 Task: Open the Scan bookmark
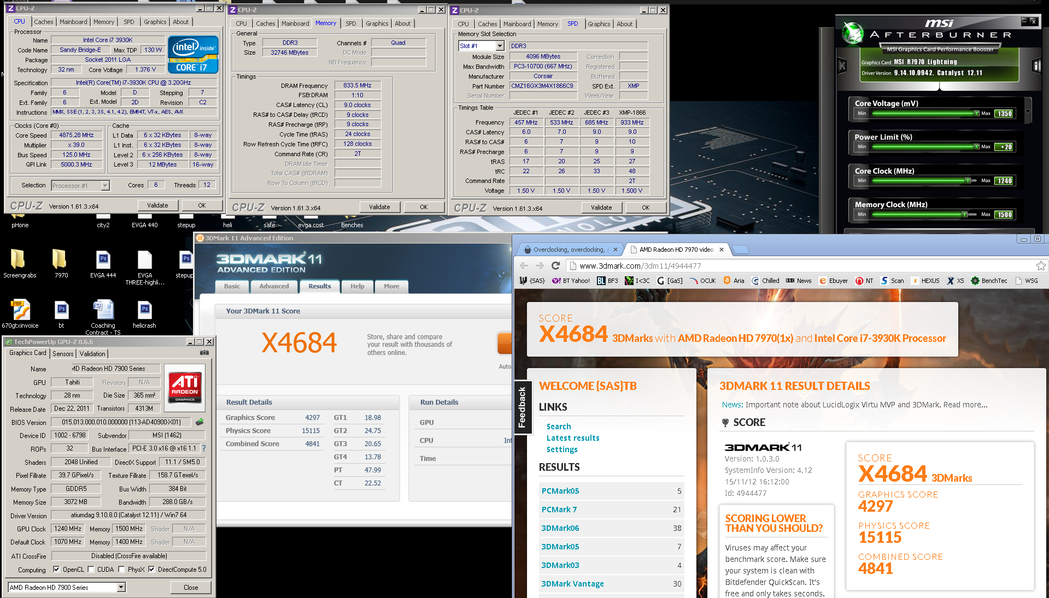click(x=892, y=281)
